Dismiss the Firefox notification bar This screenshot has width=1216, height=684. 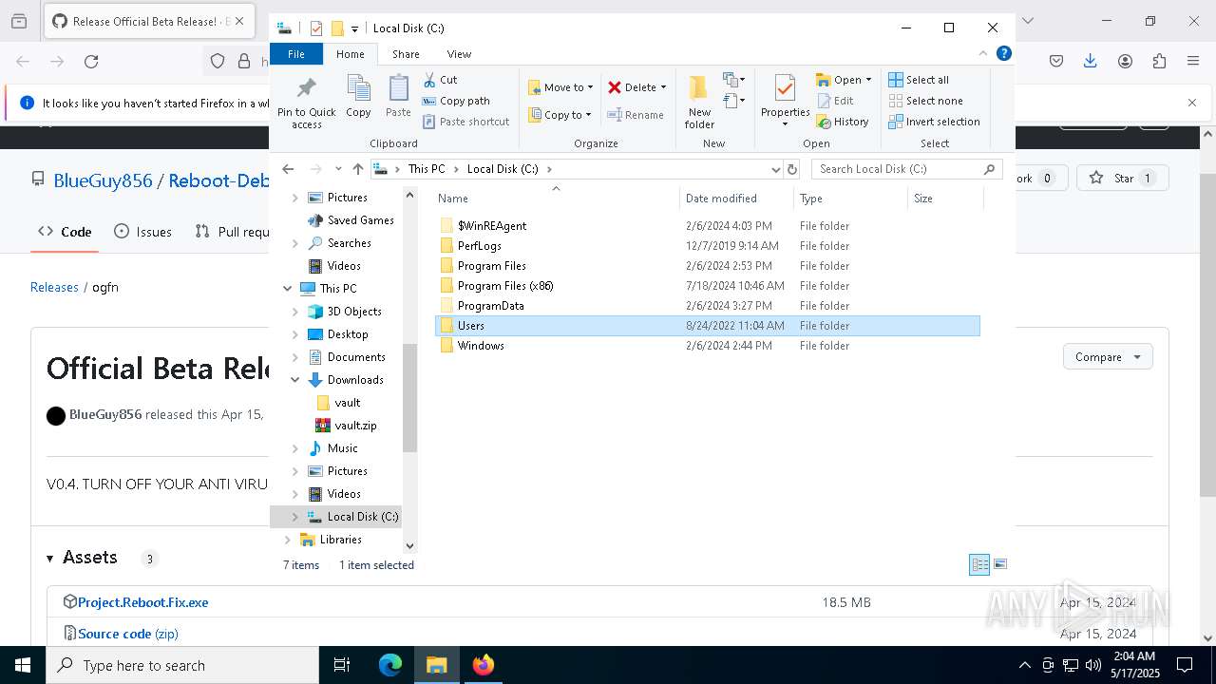click(x=1192, y=103)
